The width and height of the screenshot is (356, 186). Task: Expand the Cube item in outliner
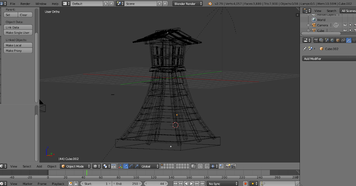[308, 31]
